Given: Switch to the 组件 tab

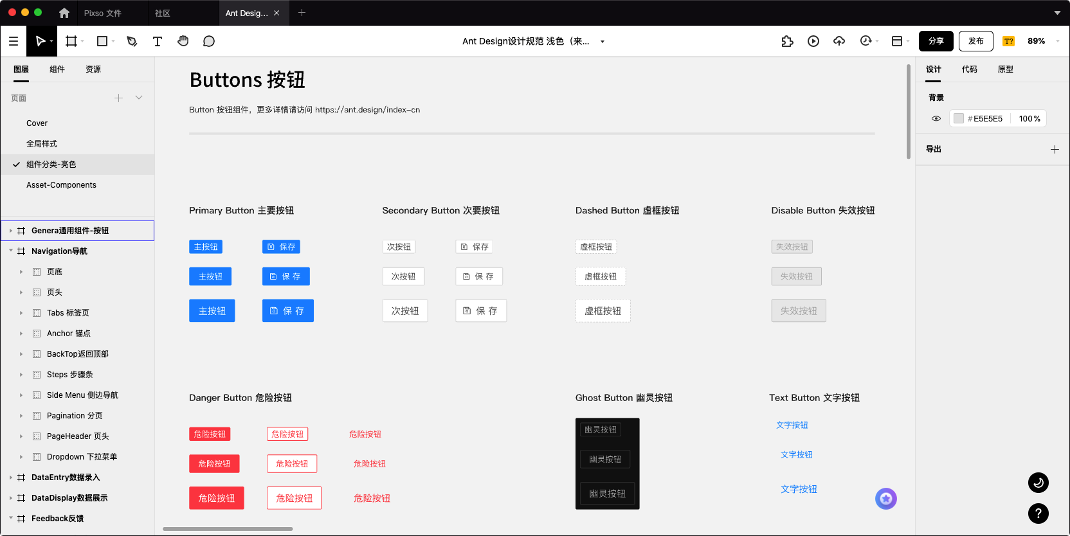Looking at the screenshot, I should 57,69.
